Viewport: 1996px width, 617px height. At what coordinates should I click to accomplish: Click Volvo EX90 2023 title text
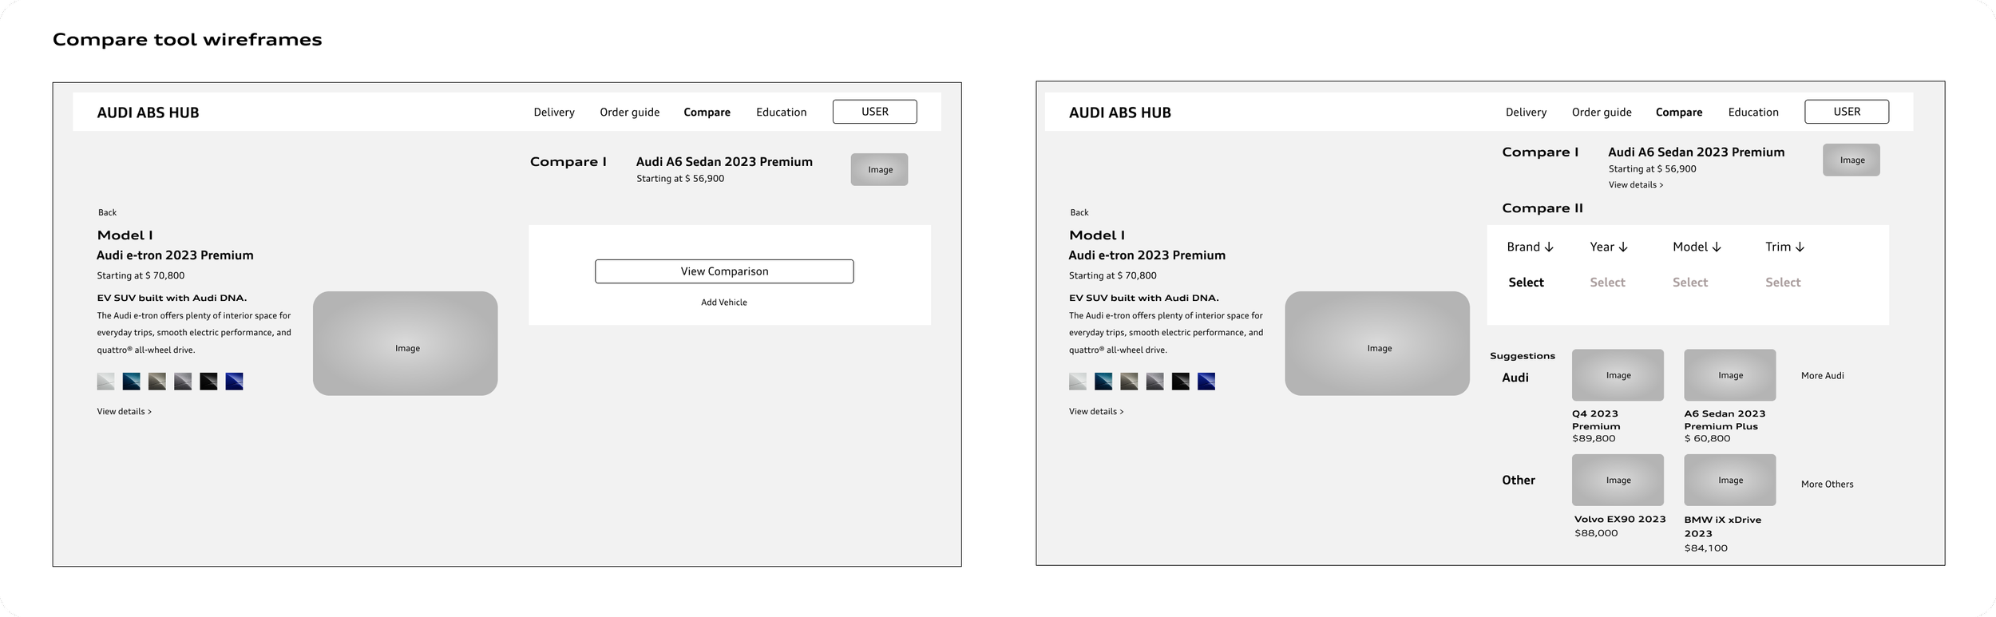pyautogui.click(x=1620, y=520)
